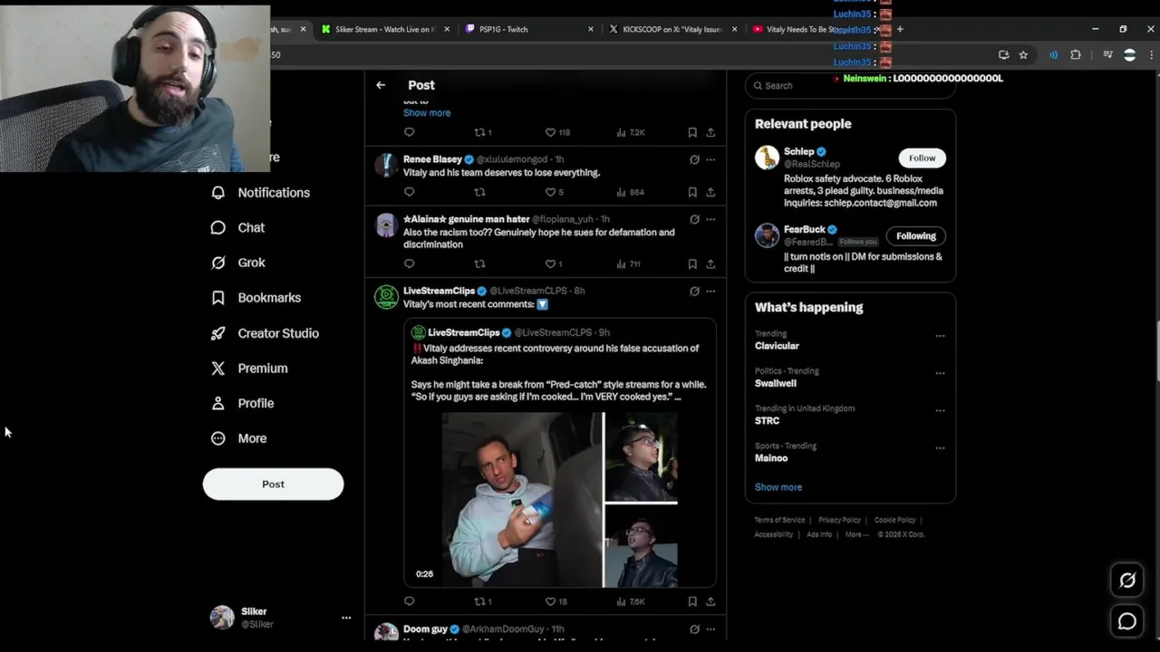This screenshot has height=652, width=1160.
Task: Show more under What's happening
Action: pyautogui.click(x=778, y=487)
